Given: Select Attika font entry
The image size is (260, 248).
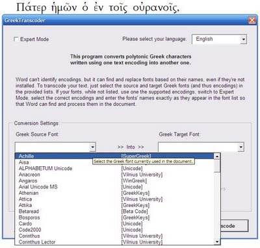Looking at the screenshot, I should point(114,205).
